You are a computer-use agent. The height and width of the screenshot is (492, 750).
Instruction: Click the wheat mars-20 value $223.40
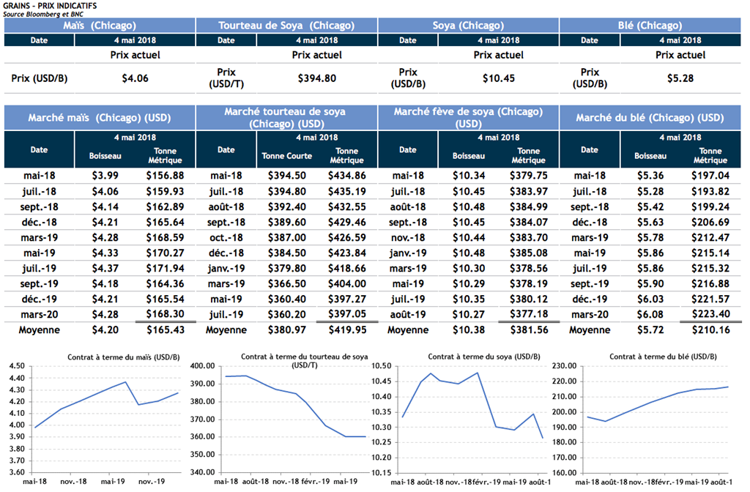tap(710, 314)
